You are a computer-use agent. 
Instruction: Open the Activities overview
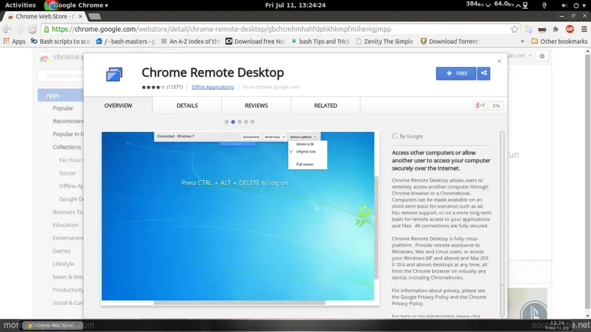(x=20, y=5)
